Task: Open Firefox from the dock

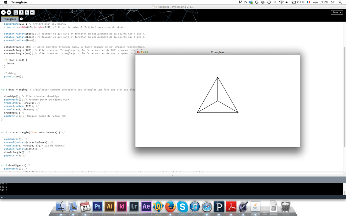Action: pos(171,206)
